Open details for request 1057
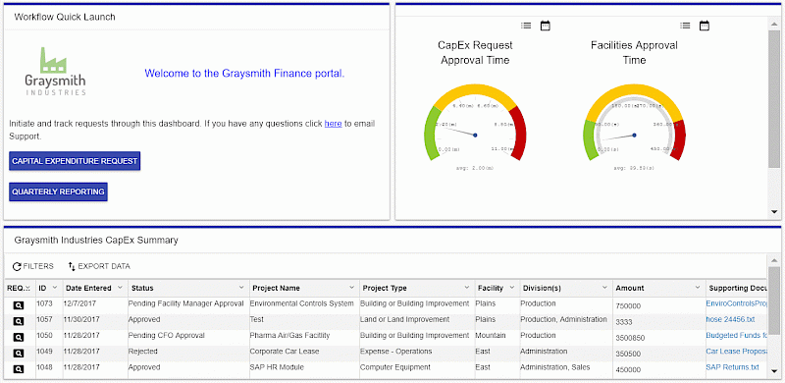Viewport: 785px width, 383px height. [18, 321]
